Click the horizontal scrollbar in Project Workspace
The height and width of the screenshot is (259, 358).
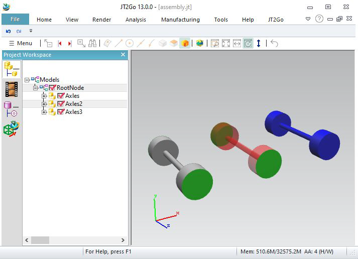coord(75,240)
